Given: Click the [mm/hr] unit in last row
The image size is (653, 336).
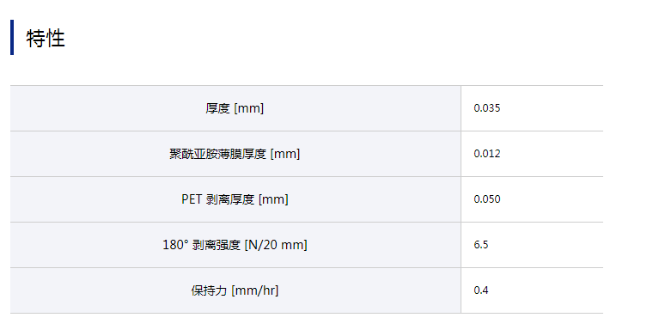Looking at the screenshot, I should (255, 290).
